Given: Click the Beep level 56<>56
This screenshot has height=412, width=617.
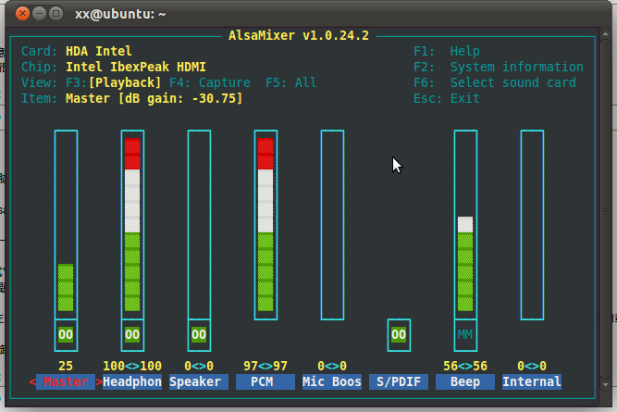Looking at the screenshot, I should [465, 366].
